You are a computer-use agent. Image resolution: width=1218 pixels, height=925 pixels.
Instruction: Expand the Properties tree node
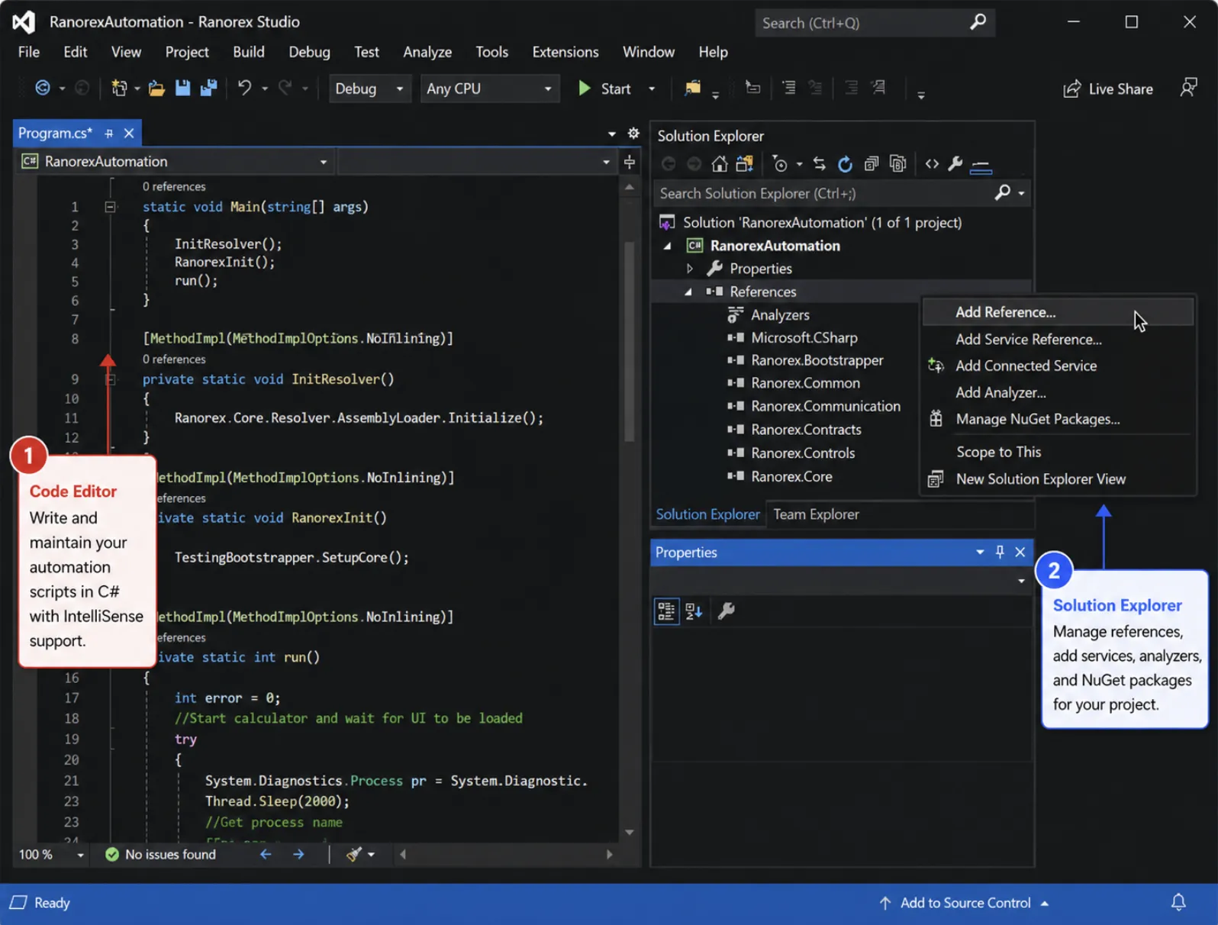689,269
